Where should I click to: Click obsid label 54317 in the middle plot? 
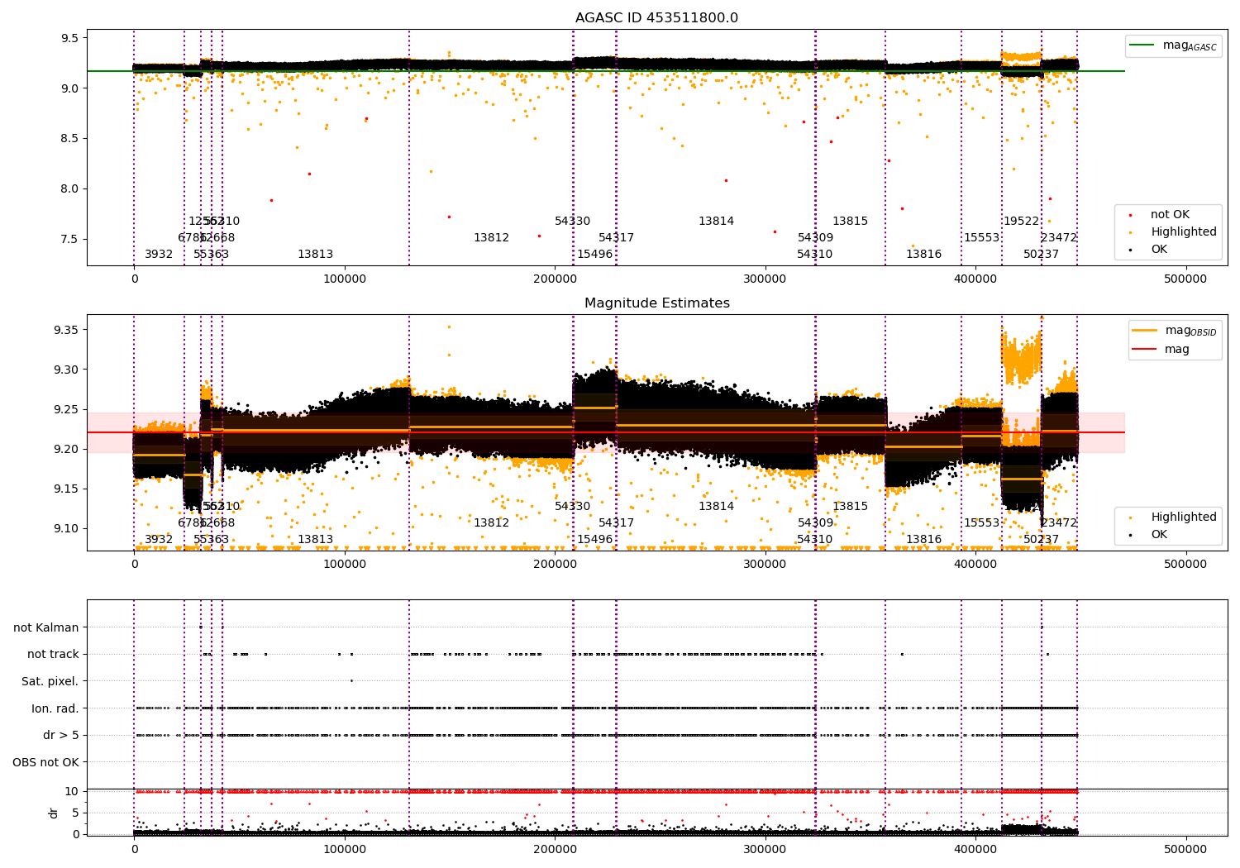click(x=616, y=523)
